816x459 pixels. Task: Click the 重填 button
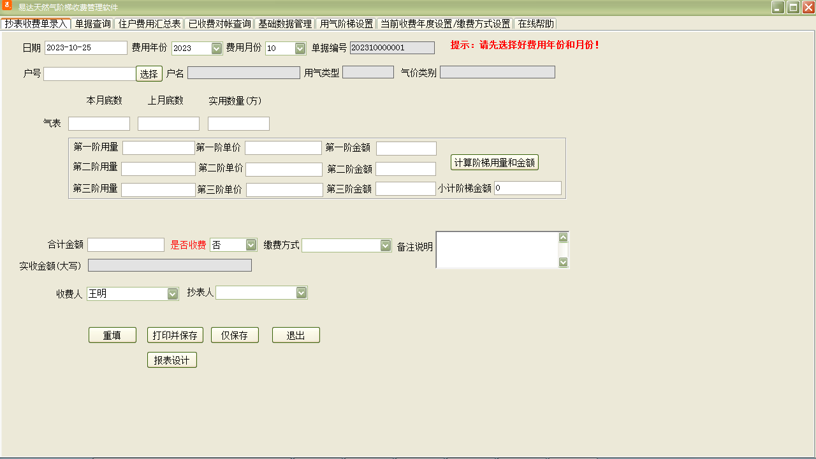pos(112,335)
